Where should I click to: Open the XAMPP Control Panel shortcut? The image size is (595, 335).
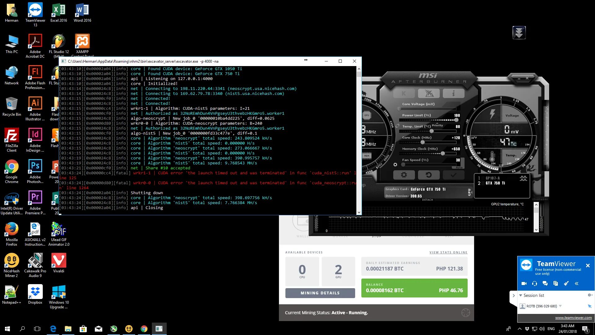coord(82,45)
